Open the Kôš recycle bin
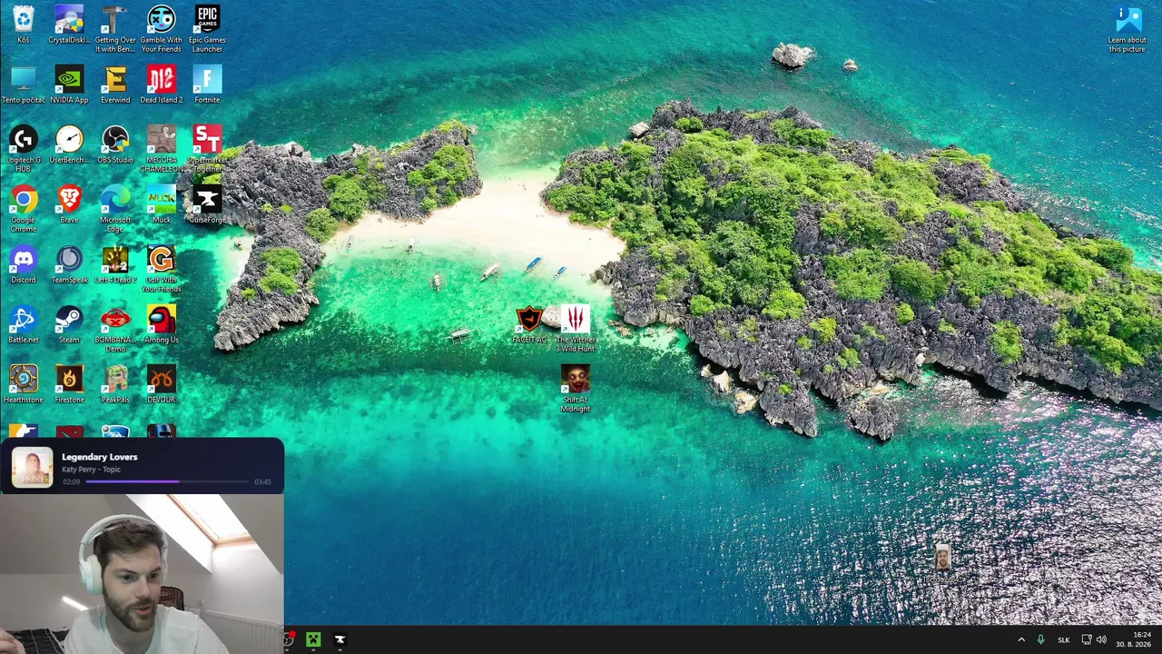The width and height of the screenshot is (1162, 654). click(24, 25)
